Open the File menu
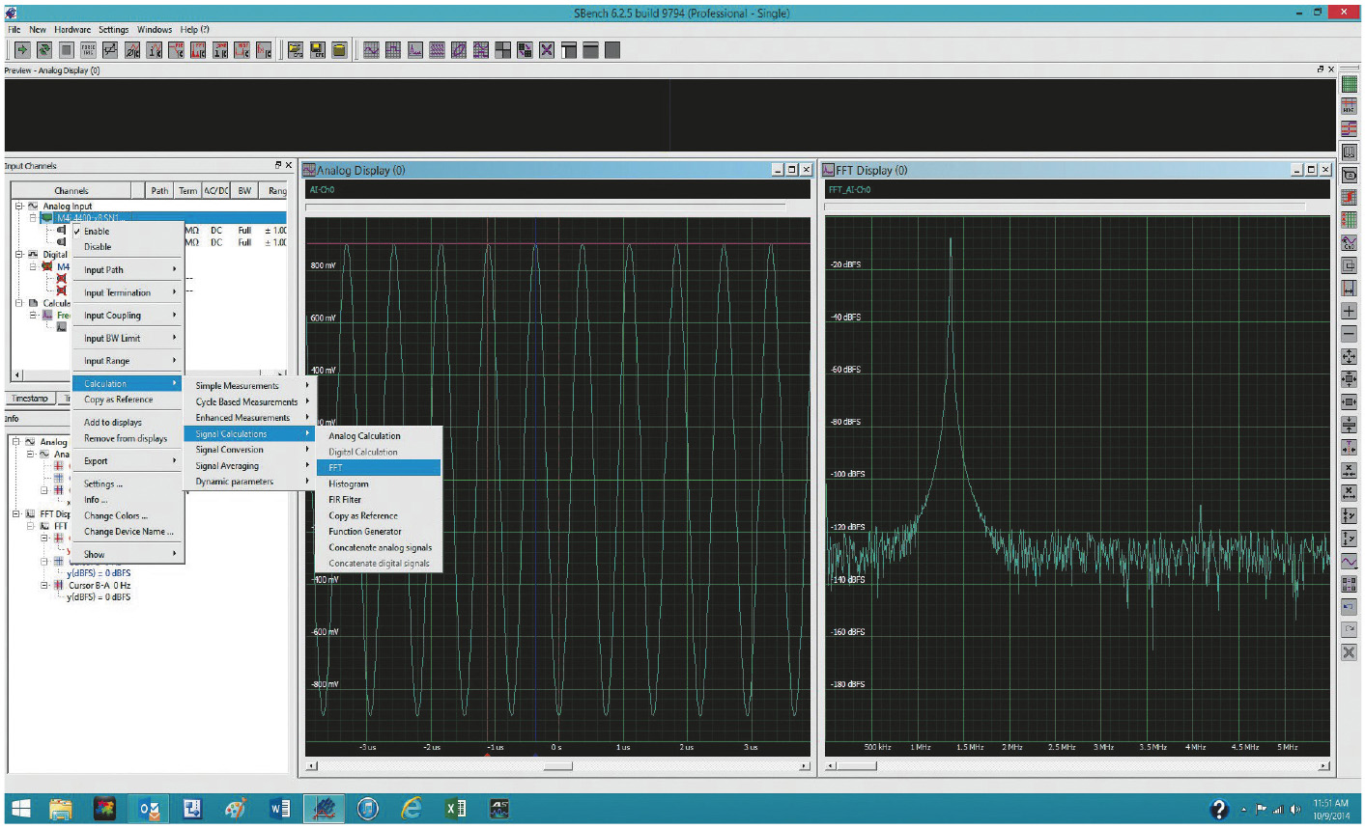 pos(14,30)
